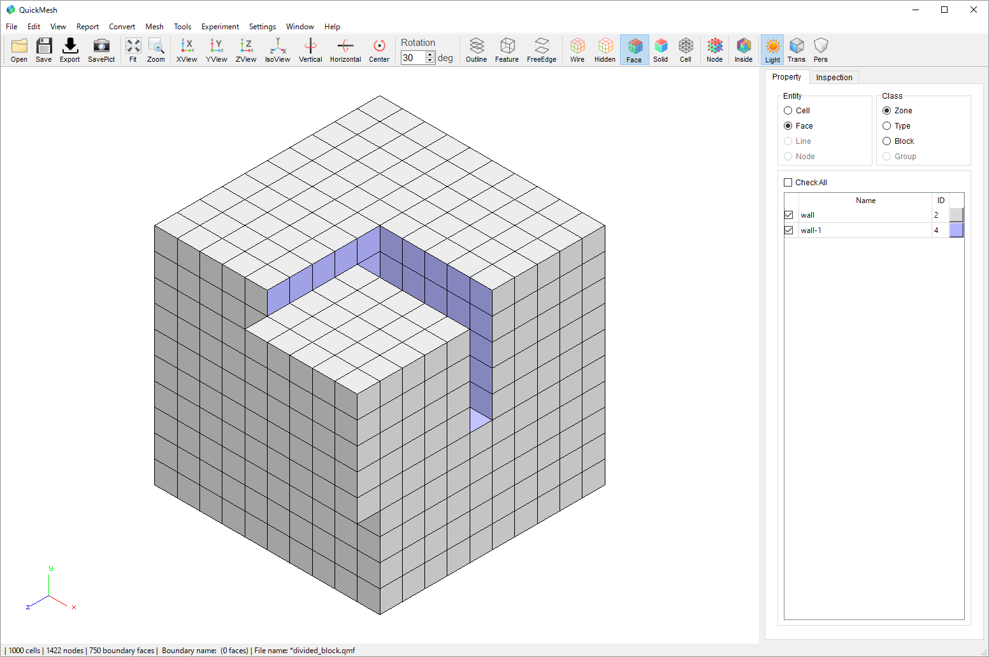Click the Rotation degrees input field
This screenshot has height=657, width=989.
pos(413,58)
